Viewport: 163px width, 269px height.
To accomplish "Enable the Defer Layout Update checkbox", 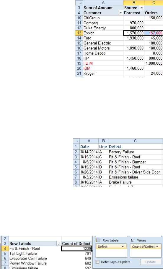I will 97,262.
